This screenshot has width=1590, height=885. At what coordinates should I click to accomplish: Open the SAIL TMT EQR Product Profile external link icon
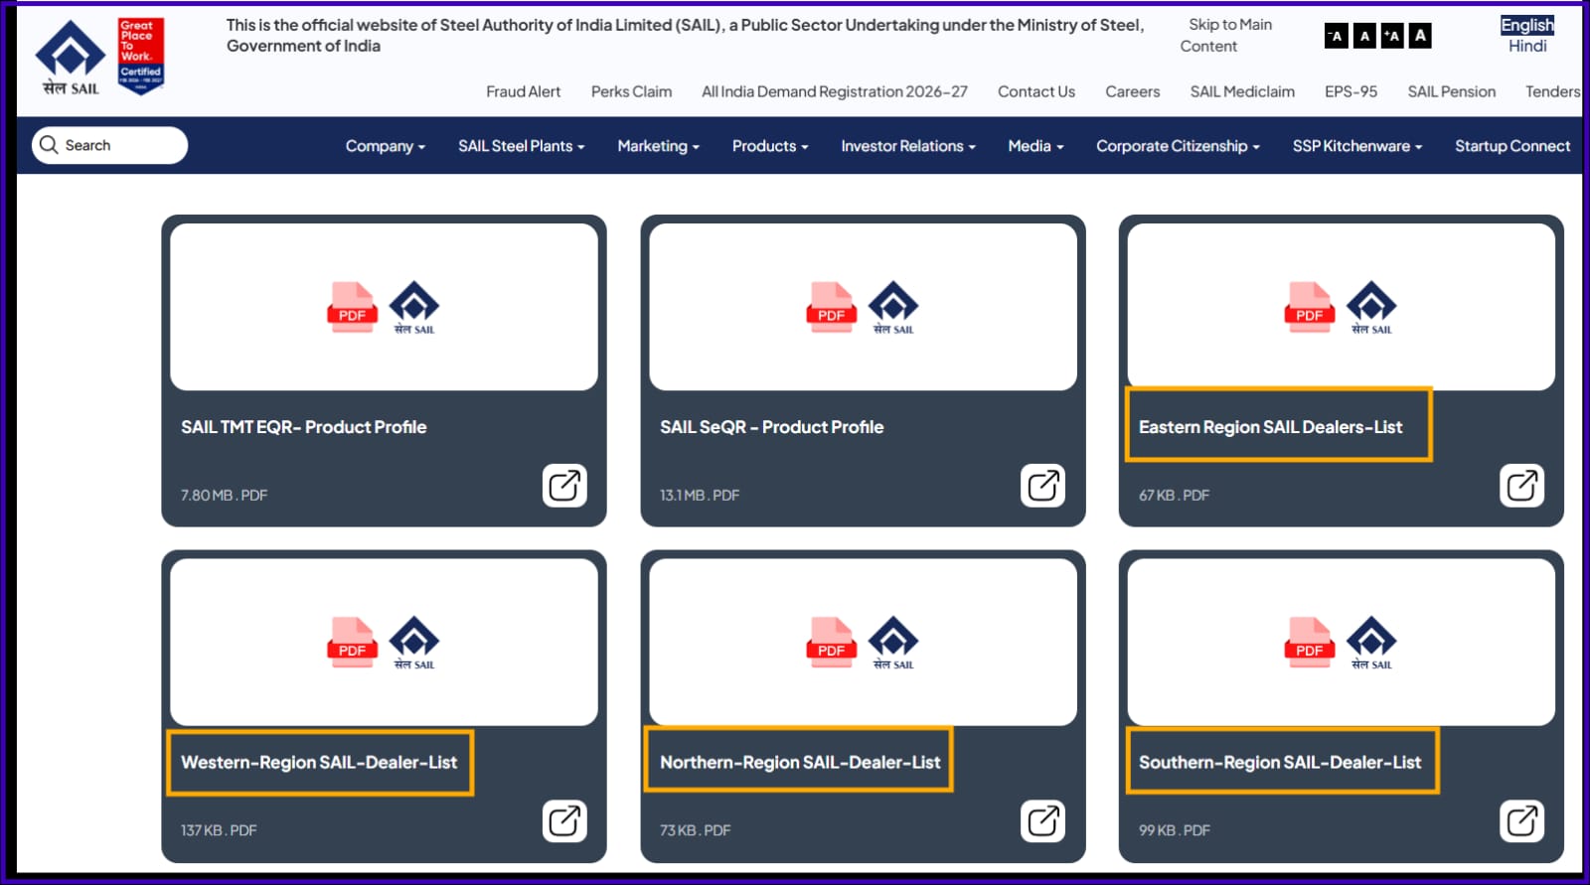(x=564, y=486)
